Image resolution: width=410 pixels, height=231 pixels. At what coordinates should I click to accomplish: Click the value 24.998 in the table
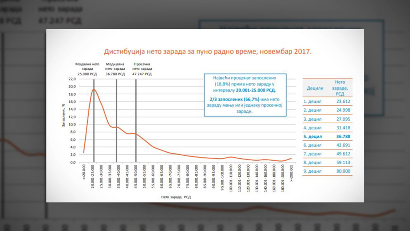(x=343, y=110)
